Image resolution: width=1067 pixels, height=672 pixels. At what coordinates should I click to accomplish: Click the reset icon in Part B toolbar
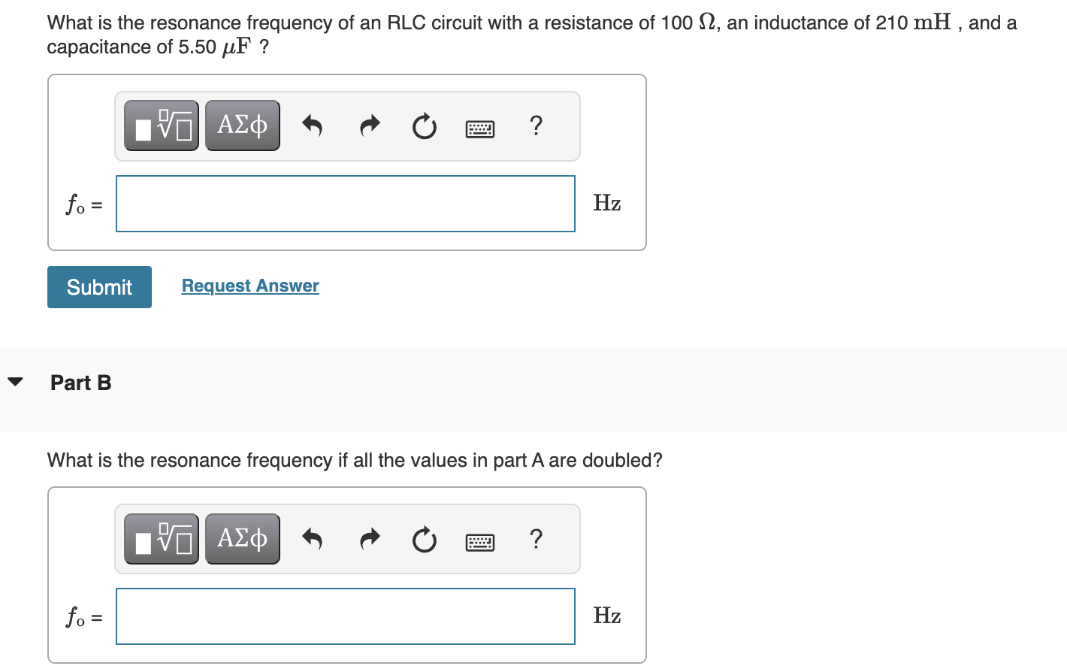(424, 540)
